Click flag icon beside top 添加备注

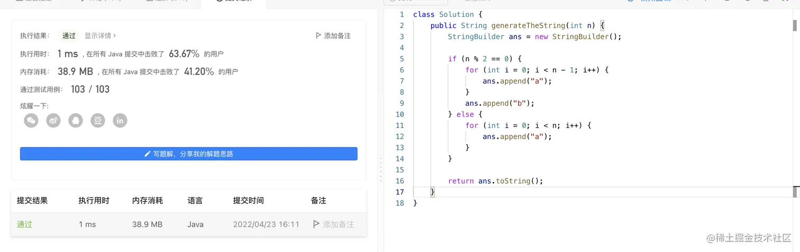click(x=318, y=36)
